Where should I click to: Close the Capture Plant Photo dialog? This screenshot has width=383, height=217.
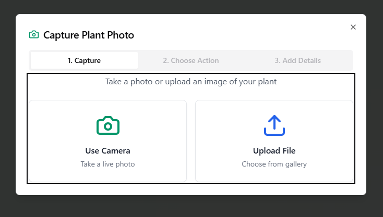(353, 27)
